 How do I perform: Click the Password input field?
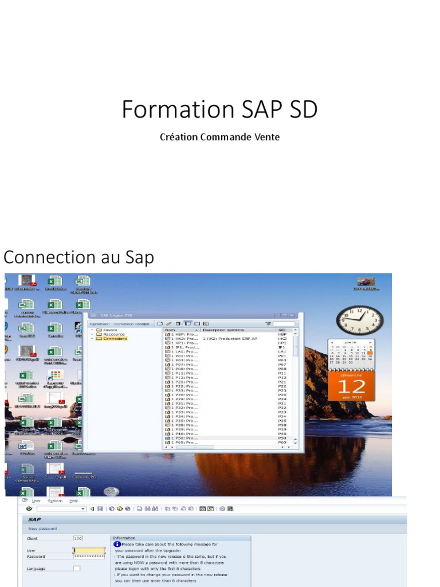pyautogui.click(x=89, y=556)
